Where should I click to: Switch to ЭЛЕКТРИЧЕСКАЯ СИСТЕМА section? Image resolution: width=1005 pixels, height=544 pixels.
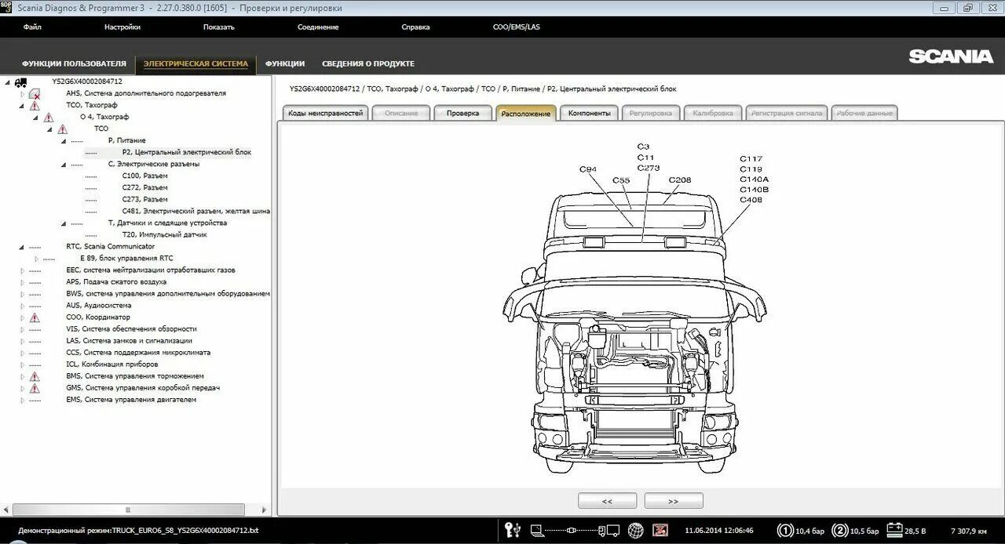[196, 63]
